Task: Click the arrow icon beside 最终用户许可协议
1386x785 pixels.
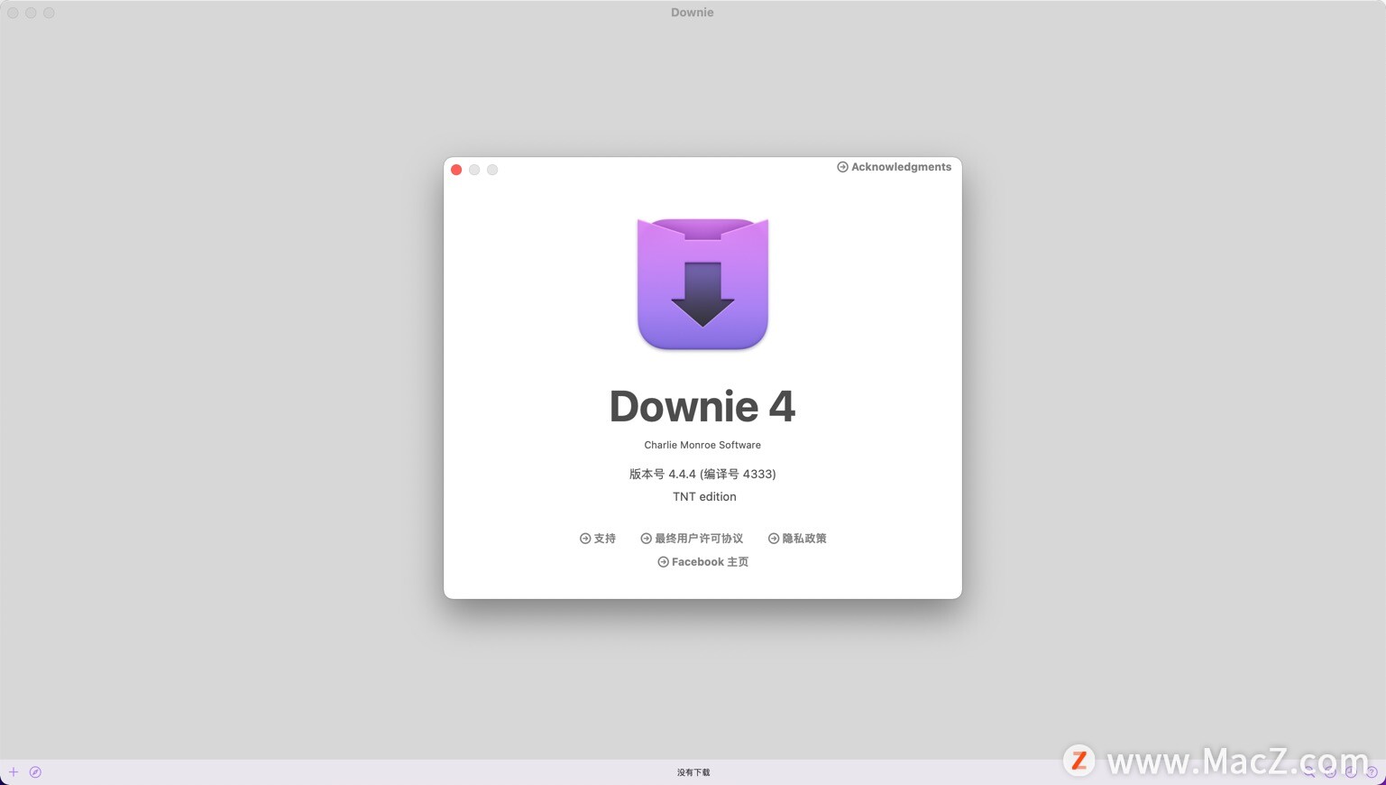Action: [646, 539]
